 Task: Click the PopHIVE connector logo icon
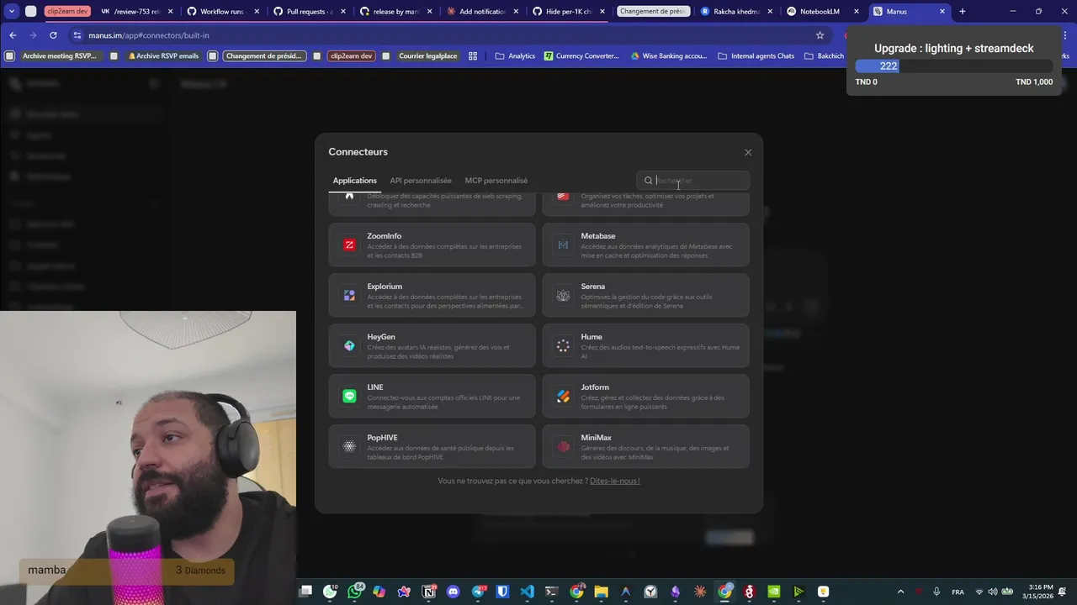click(x=349, y=447)
